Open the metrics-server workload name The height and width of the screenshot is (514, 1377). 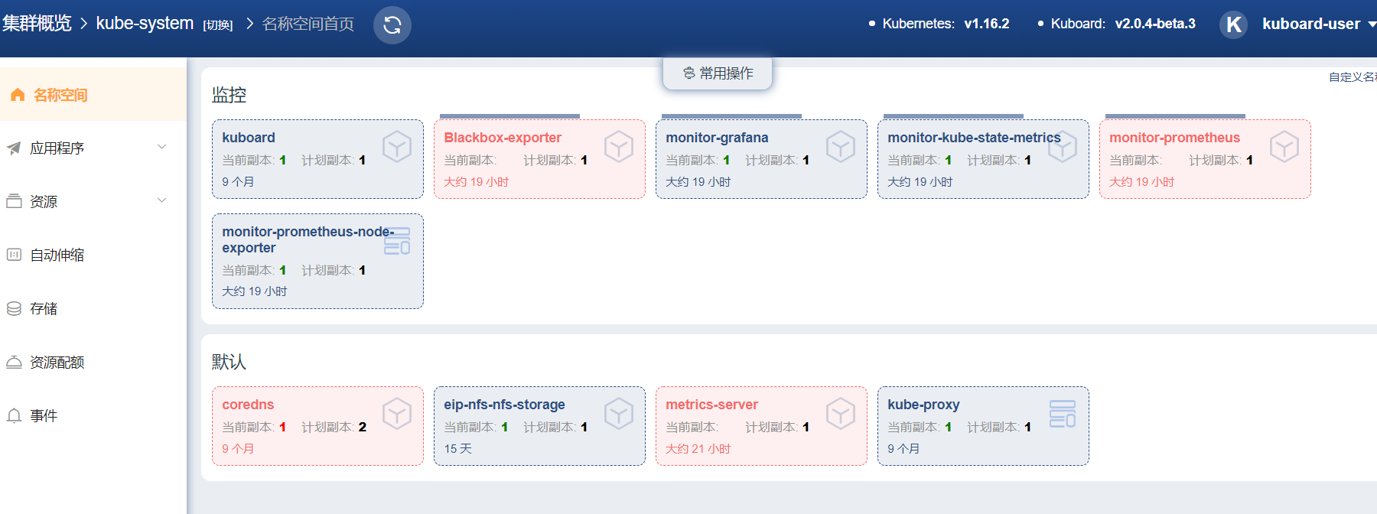coord(711,405)
